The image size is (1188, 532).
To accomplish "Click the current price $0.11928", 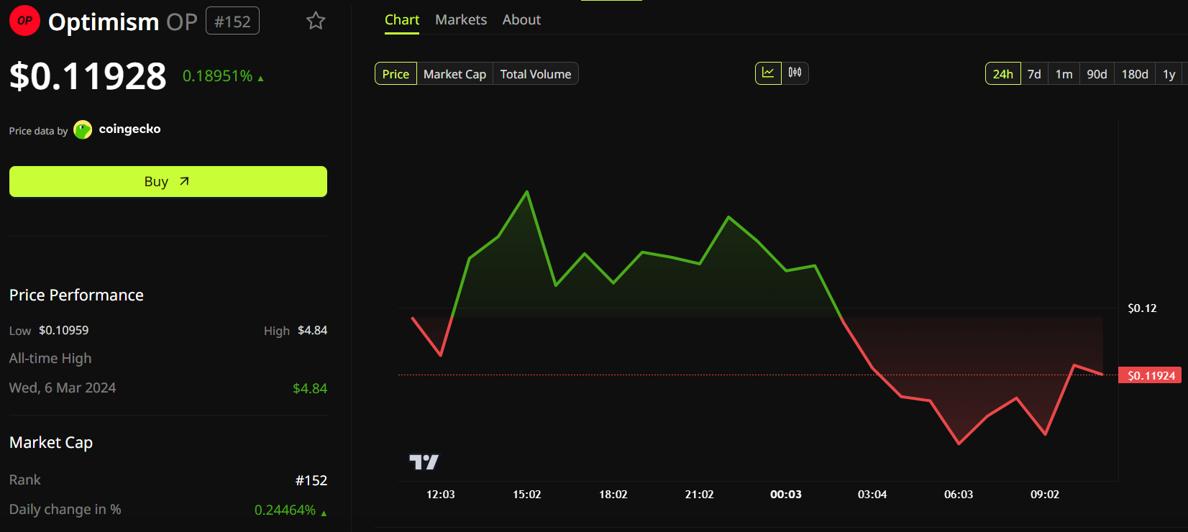I will (88, 76).
